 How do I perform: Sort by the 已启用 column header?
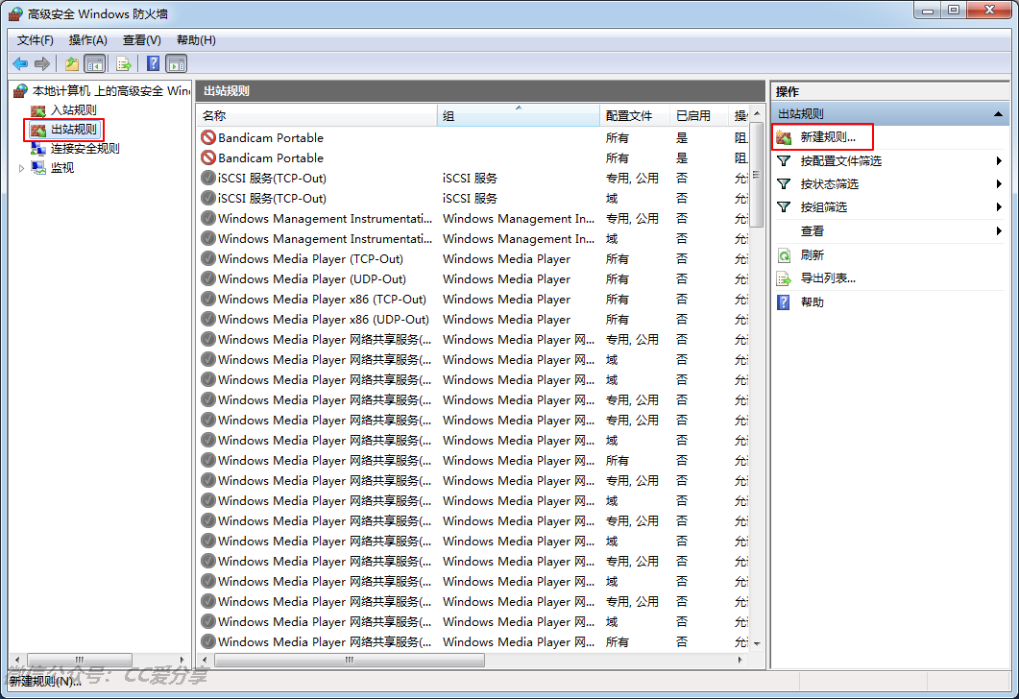click(699, 115)
